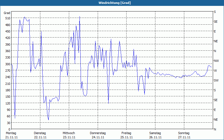Viewport: 224px width, 140px height.
Task: Click the Mittwoch day label
Action: (69, 133)
